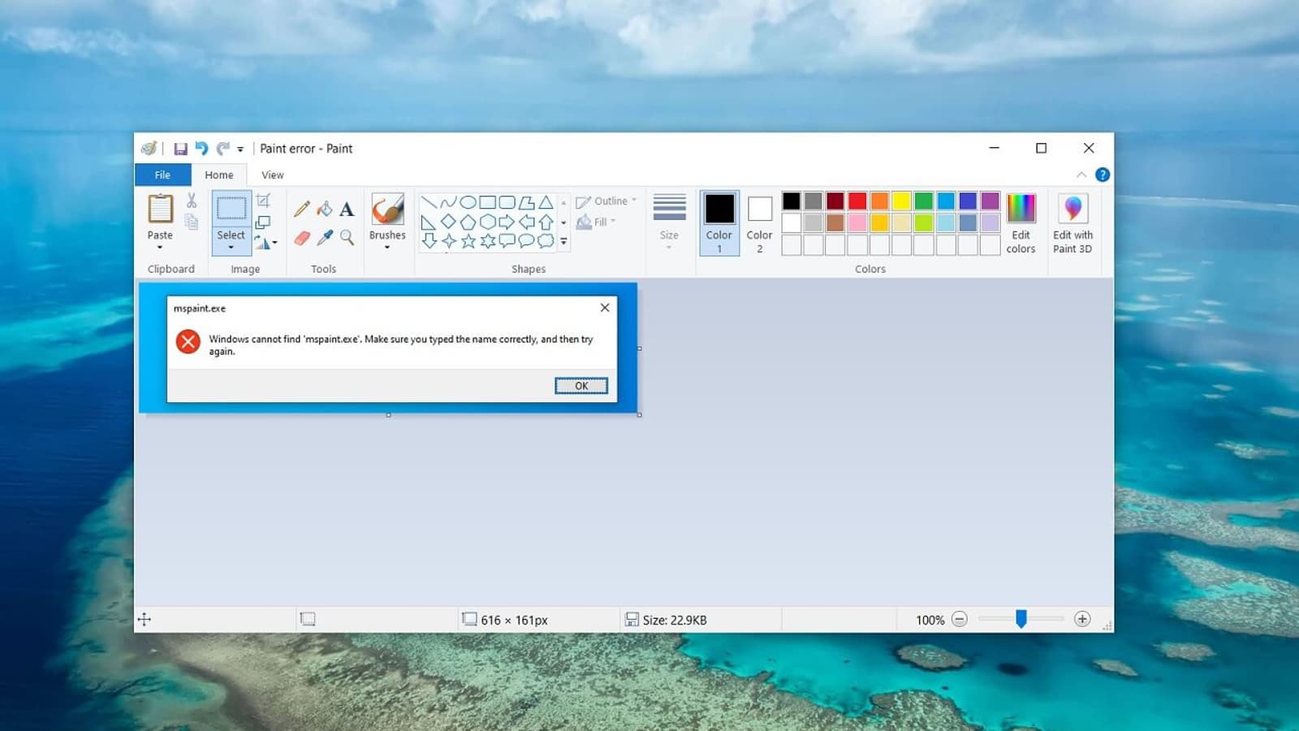1299x731 pixels.
Task: Click the Zoom out minus button
Action: pos(959,619)
